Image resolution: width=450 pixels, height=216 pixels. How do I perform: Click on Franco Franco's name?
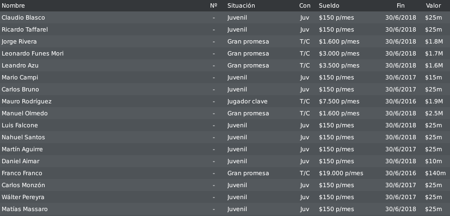[22, 173]
